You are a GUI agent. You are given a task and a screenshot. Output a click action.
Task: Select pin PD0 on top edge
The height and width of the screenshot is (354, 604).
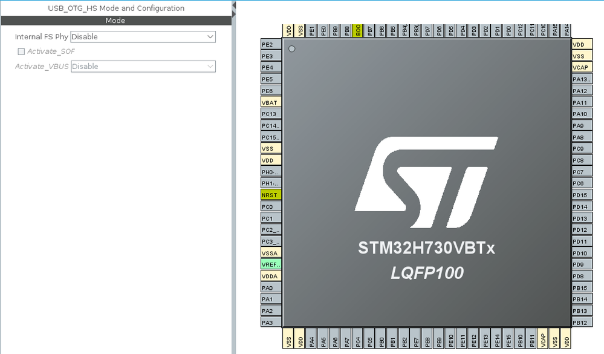pos(508,30)
